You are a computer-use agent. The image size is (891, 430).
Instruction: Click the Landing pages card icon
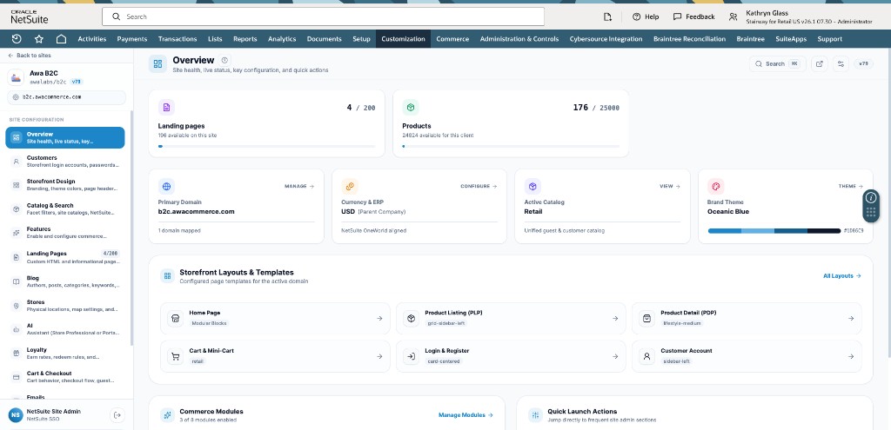166,107
